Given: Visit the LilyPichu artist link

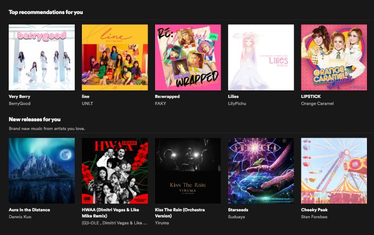Looking at the screenshot, I should tap(237, 103).
